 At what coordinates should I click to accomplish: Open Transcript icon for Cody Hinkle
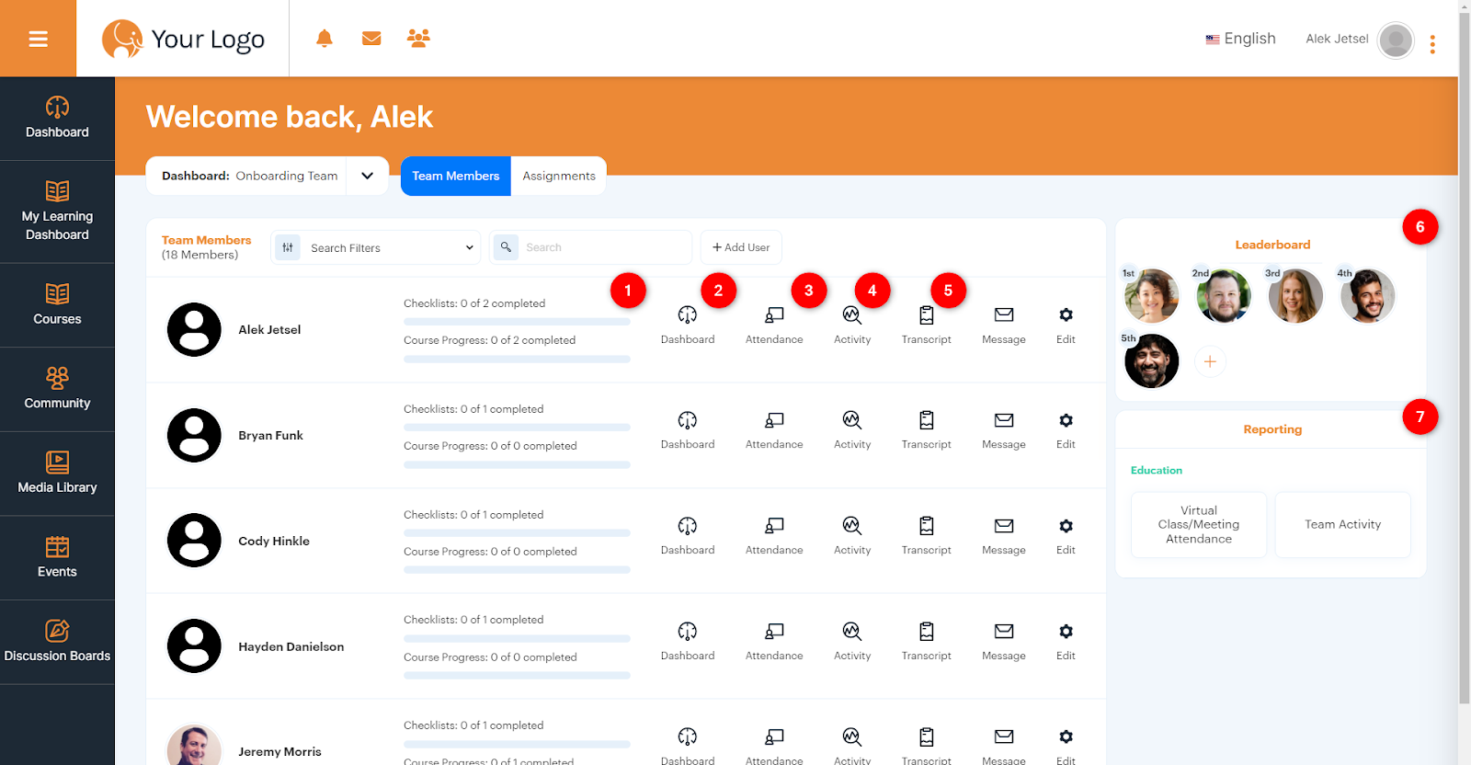926,527
